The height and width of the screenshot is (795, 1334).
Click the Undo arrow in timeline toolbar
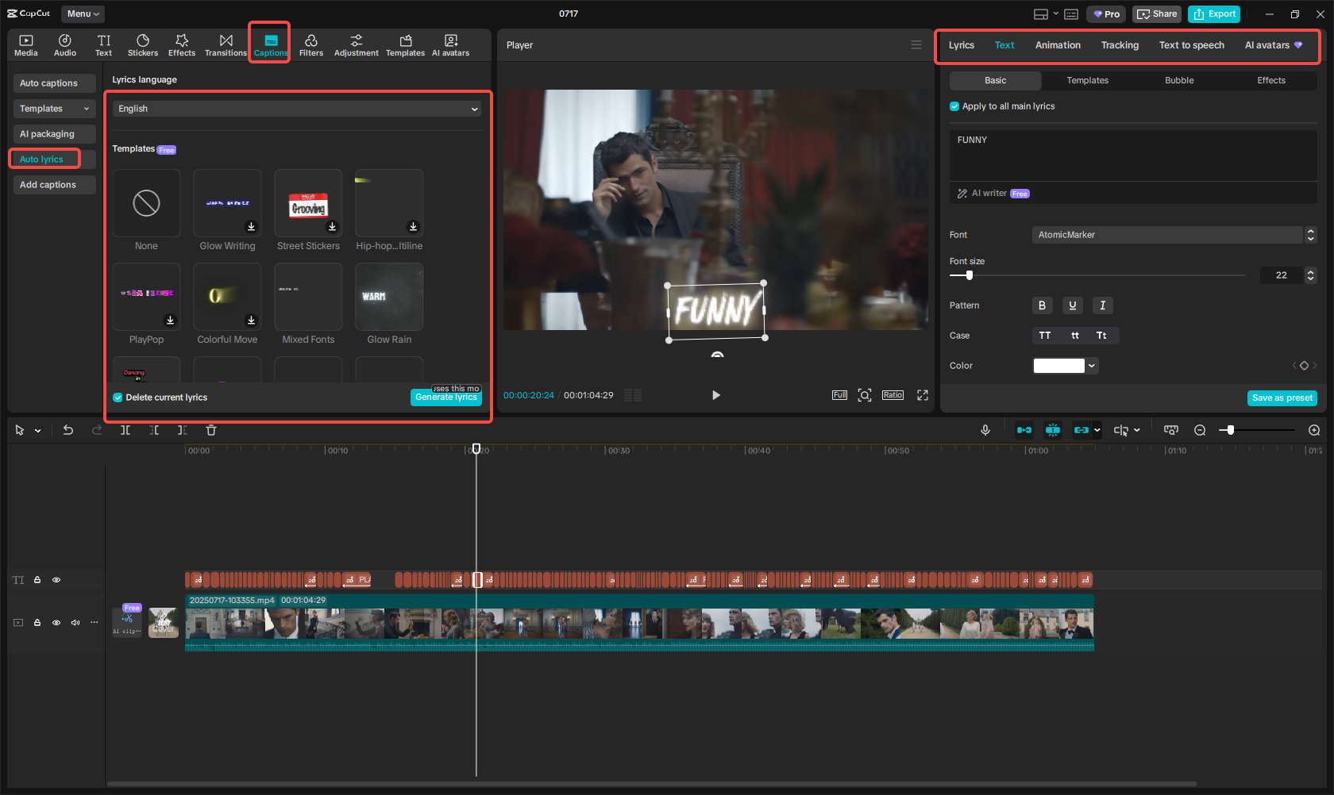coord(68,430)
